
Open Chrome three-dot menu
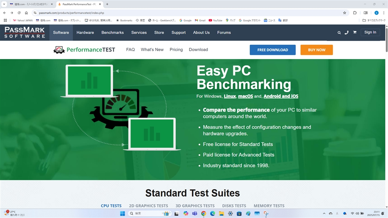pyautogui.click(x=384, y=13)
